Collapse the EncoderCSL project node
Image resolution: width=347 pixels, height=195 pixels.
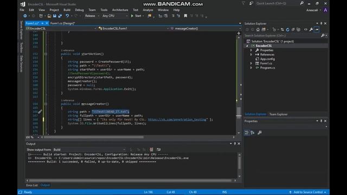pyautogui.click(x=247, y=45)
